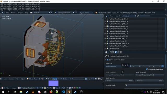Uncheck Use custom SubtypeIds
Screen dimensions: 167x94
click(x=147, y=69)
